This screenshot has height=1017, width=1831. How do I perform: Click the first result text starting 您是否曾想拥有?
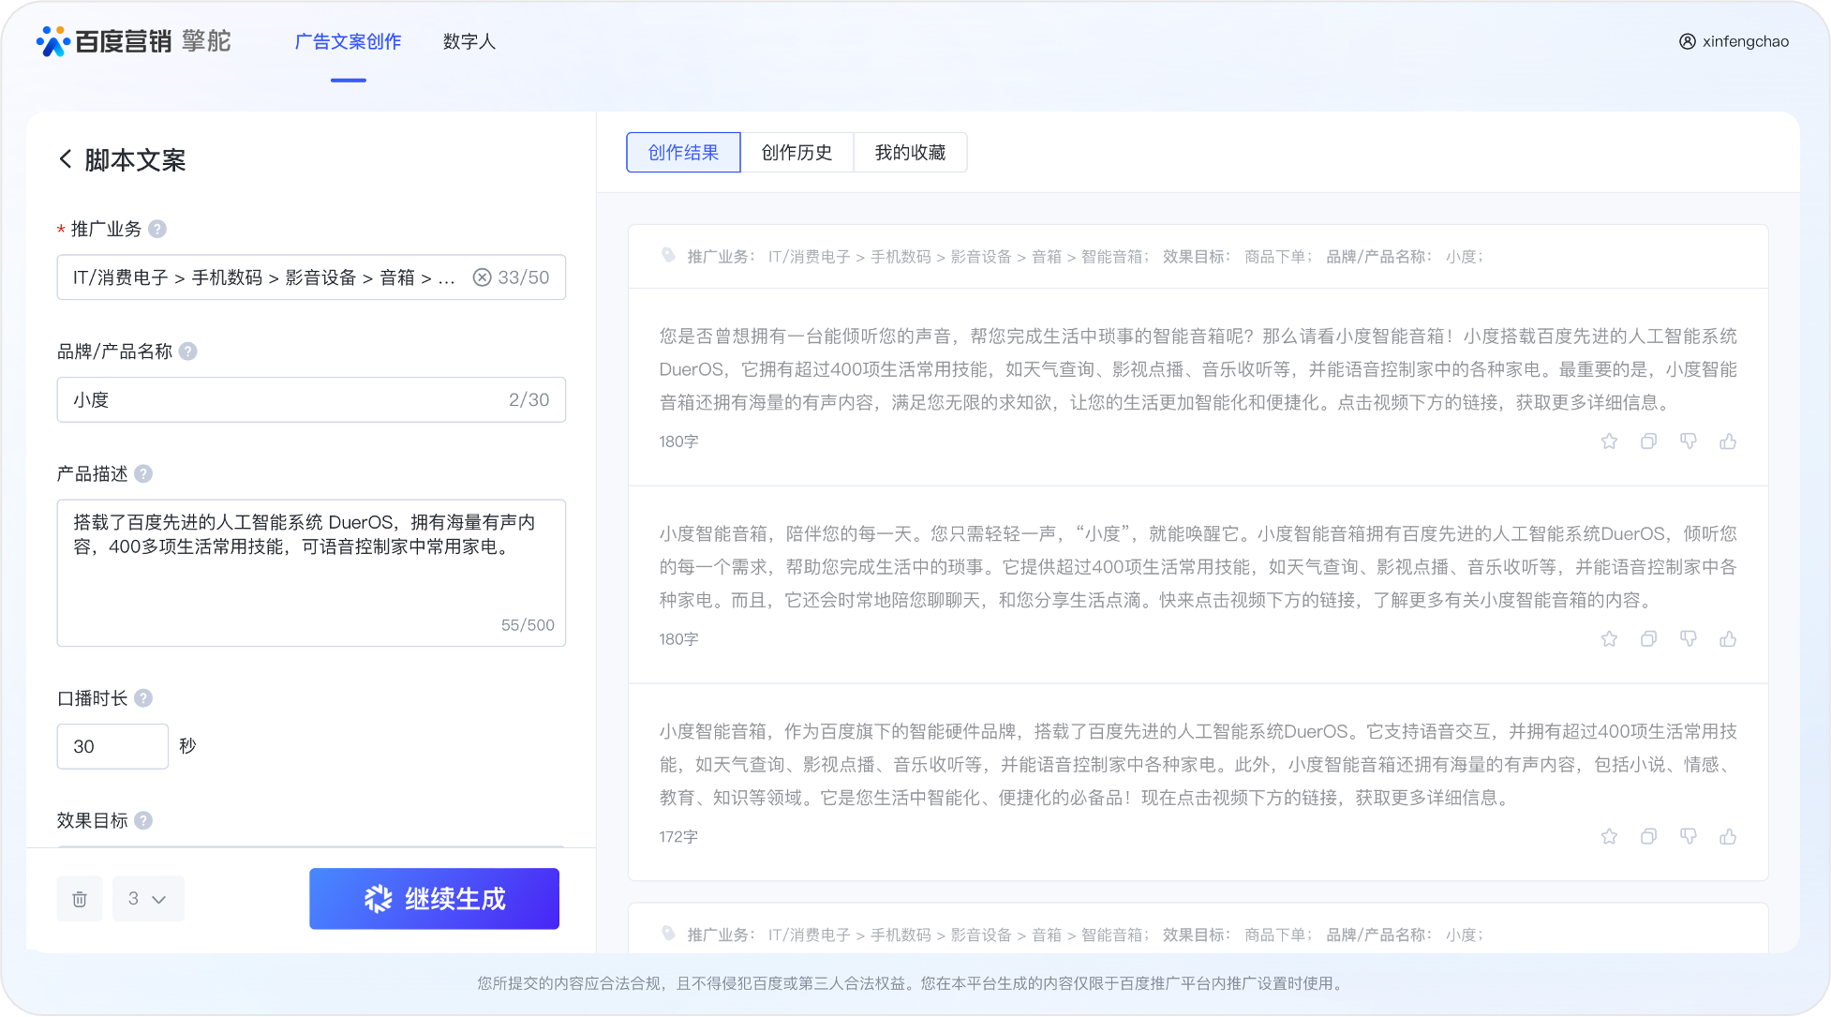pos(1198,369)
